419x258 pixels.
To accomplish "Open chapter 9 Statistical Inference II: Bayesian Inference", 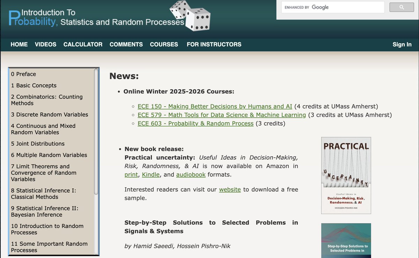I will [45, 211].
